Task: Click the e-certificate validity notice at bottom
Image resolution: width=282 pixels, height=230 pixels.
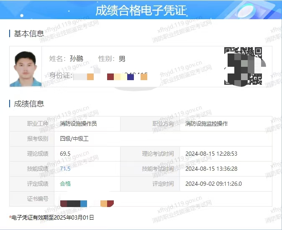Action: 52,217
